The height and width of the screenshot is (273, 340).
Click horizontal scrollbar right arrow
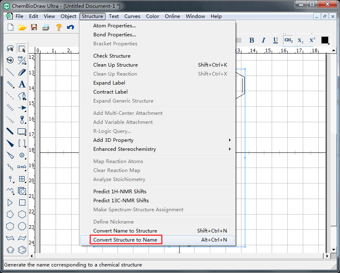pos(327,256)
